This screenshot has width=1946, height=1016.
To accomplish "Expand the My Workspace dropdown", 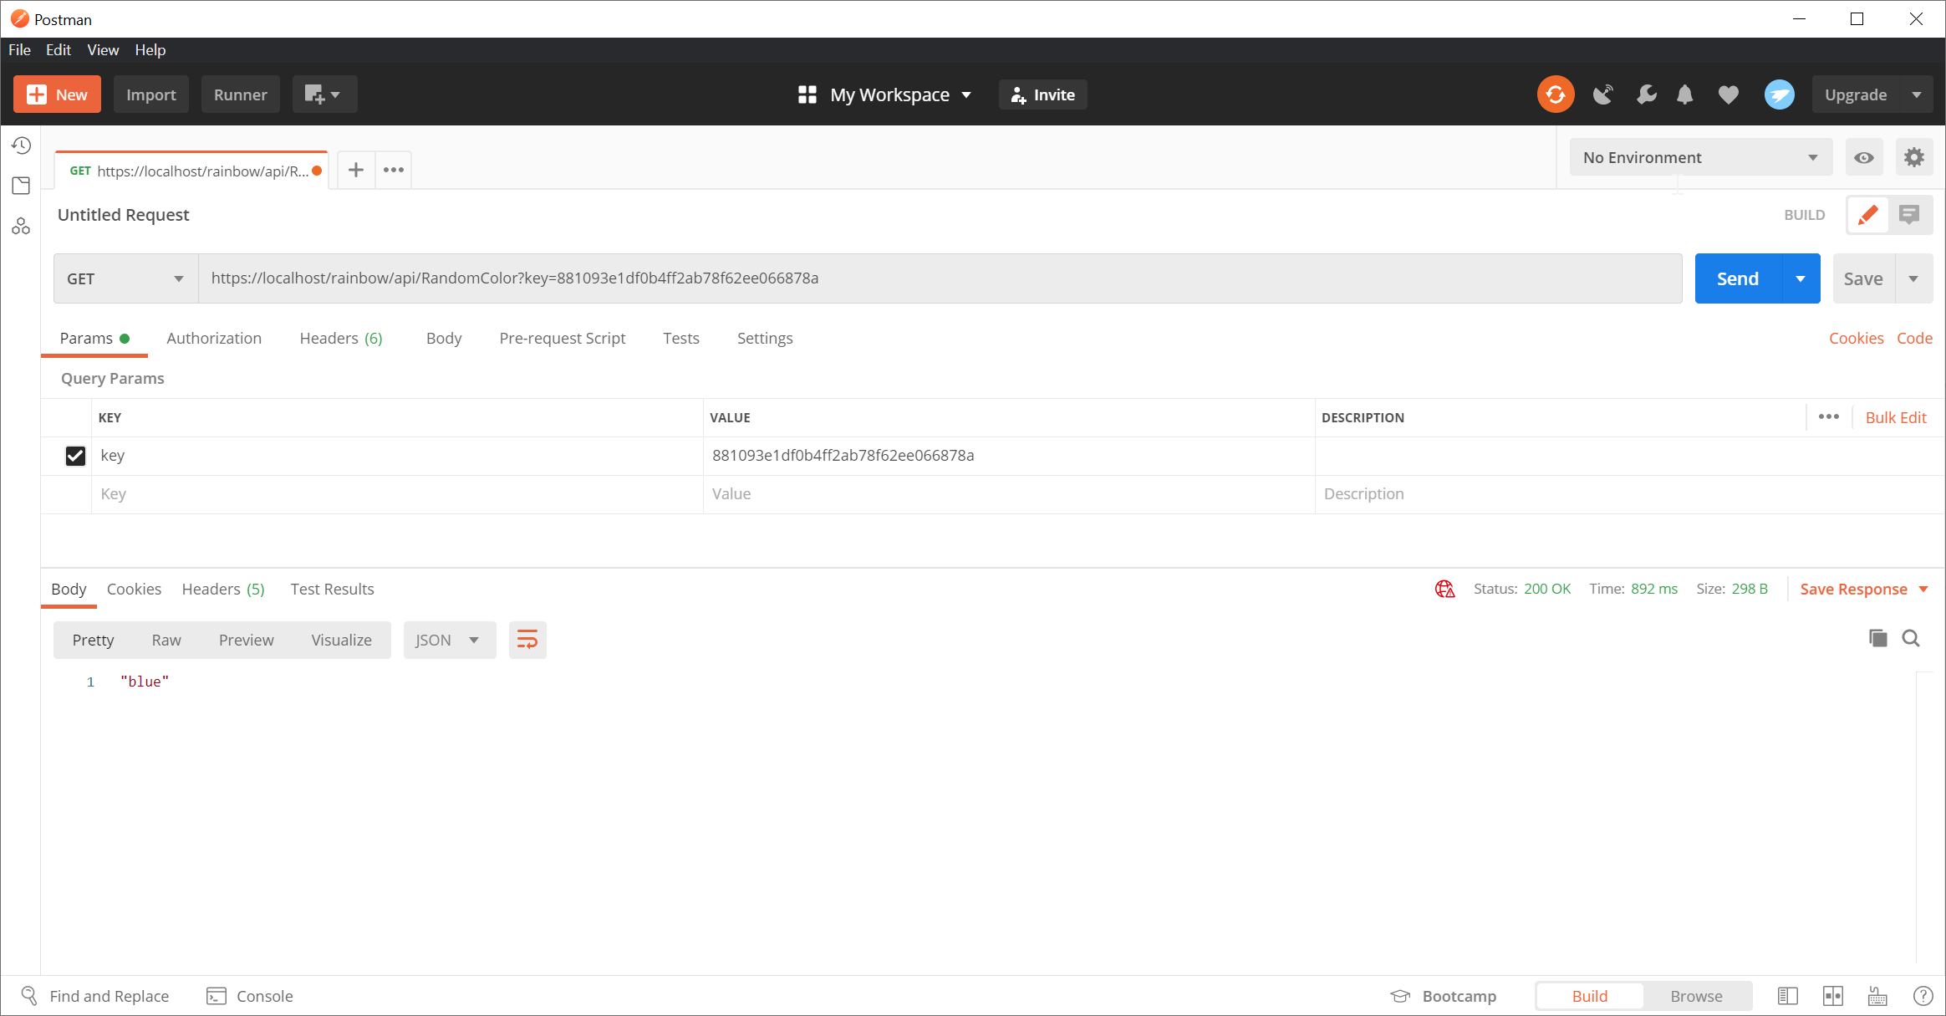I will pyautogui.click(x=884, y=94).
